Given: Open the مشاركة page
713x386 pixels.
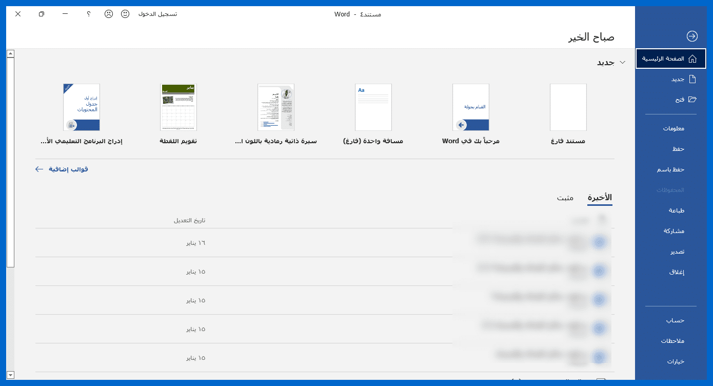Looking at the screenshot, I should (674, 231).
